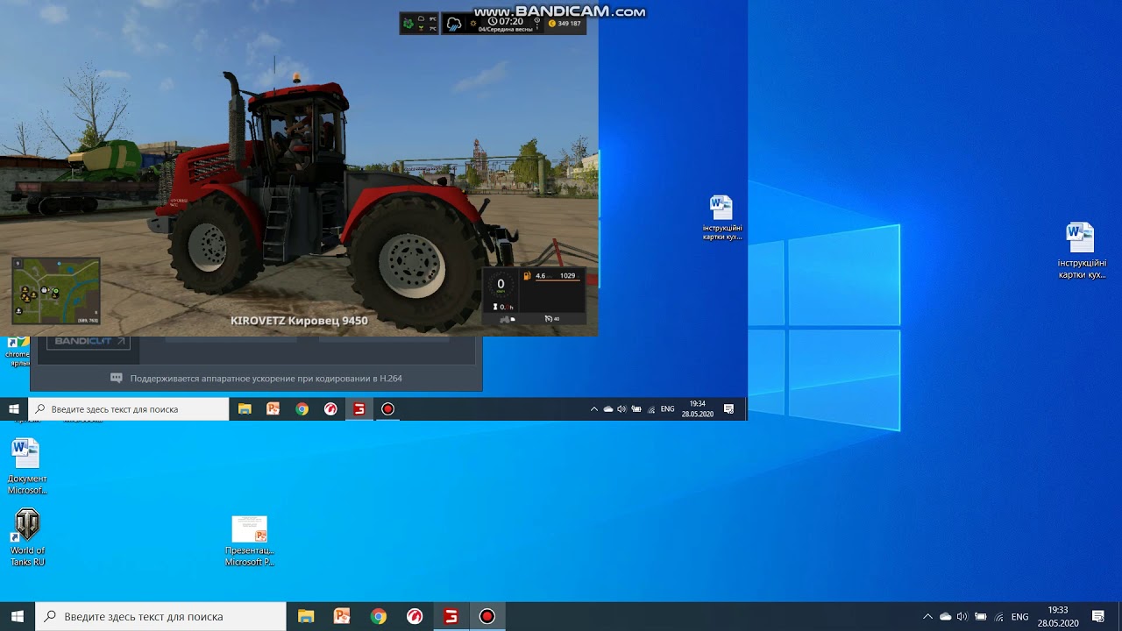Screen dimensions: 1122x631
Task: Open Start menu on taskbar showing 19:33
Action: pyautogui.click(x=17, y=617)
